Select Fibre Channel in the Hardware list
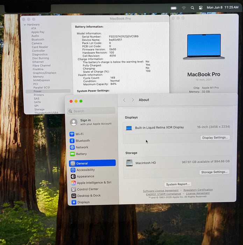243x245 pixels. 42,66
